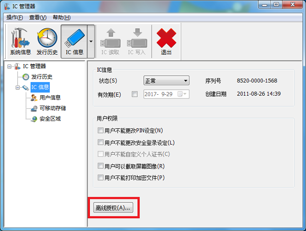This screenshot has width=306, height=231.
Task: Open 系统信息 toolbar icon
Action: click(20, 41)
